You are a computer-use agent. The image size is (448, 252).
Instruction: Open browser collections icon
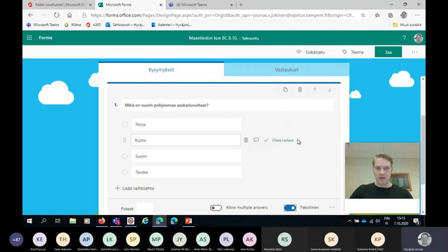(x=391, y=15)
